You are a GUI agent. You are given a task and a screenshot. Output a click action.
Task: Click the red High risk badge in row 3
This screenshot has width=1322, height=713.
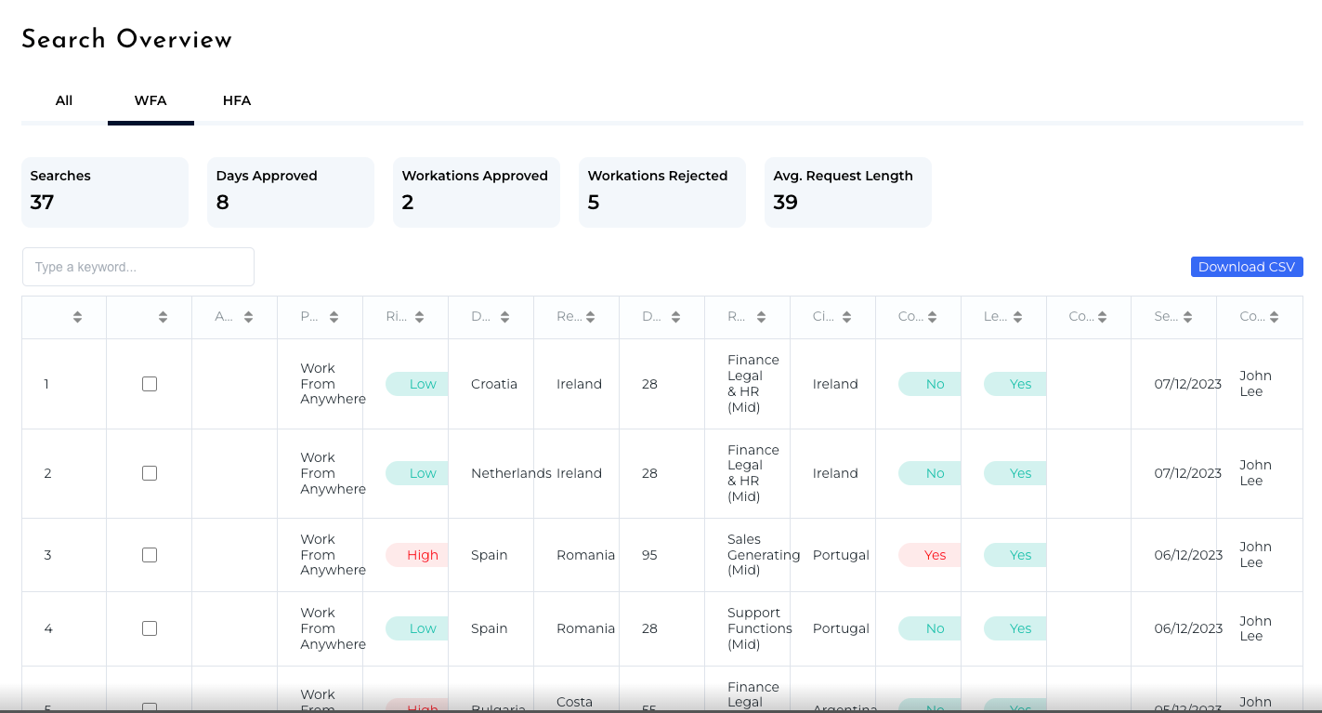tap(418, 555)
